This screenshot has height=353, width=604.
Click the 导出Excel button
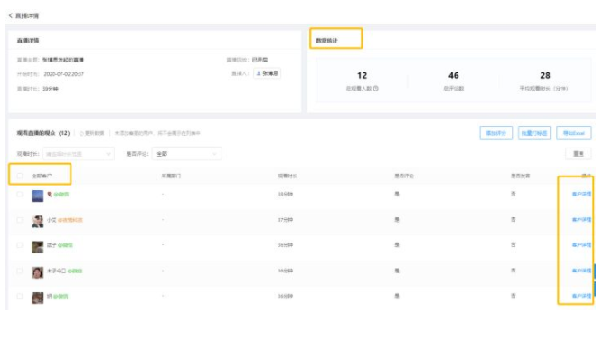[x=574, y=133]
